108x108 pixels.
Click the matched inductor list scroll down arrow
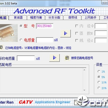(x=84, y=90)
